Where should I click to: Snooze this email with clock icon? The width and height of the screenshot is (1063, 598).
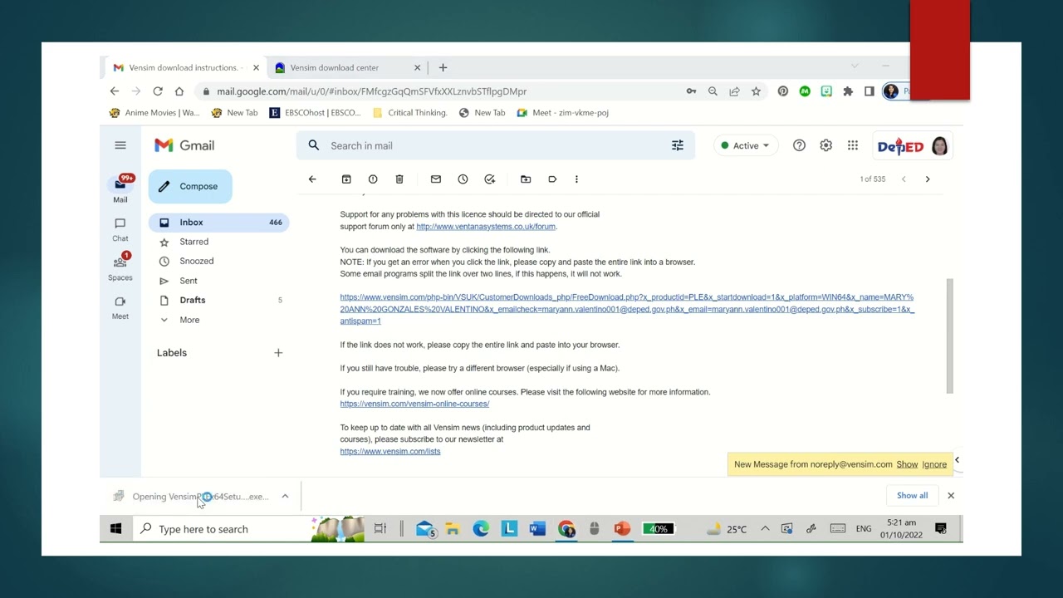[x=463, y=179]
